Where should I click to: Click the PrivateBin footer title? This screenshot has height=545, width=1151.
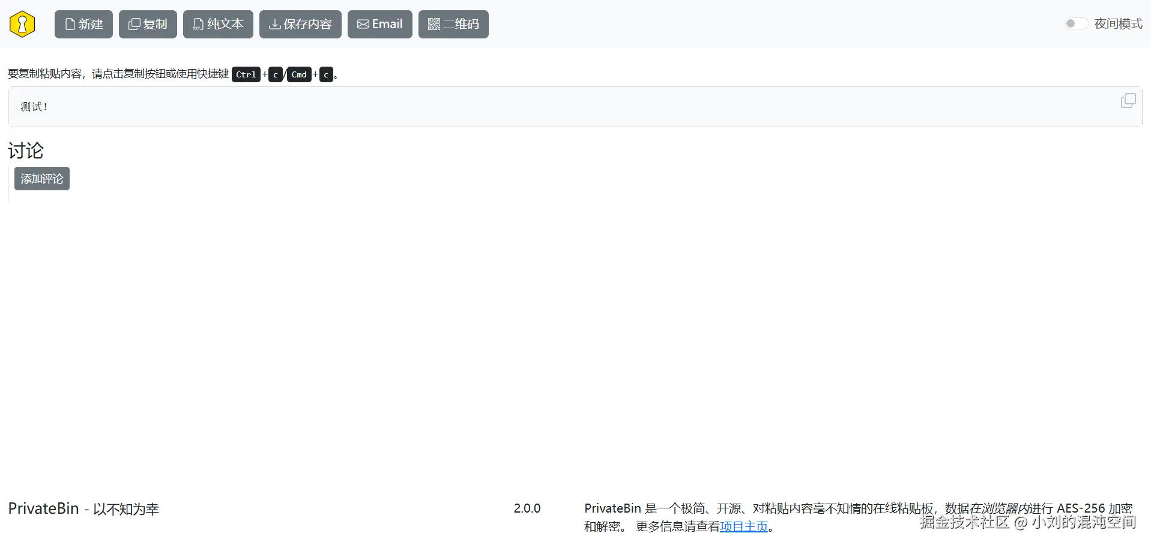[42, 508]
